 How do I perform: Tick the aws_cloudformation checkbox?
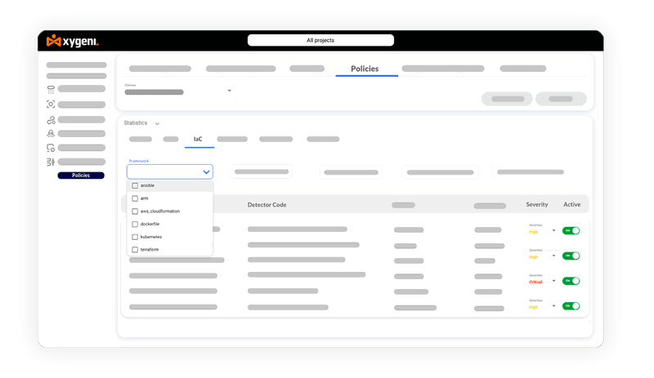(x=135, y=211)
